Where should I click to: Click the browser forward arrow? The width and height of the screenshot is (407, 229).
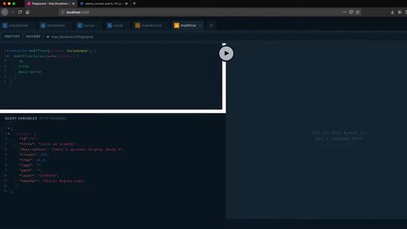(x=13, y=12)
